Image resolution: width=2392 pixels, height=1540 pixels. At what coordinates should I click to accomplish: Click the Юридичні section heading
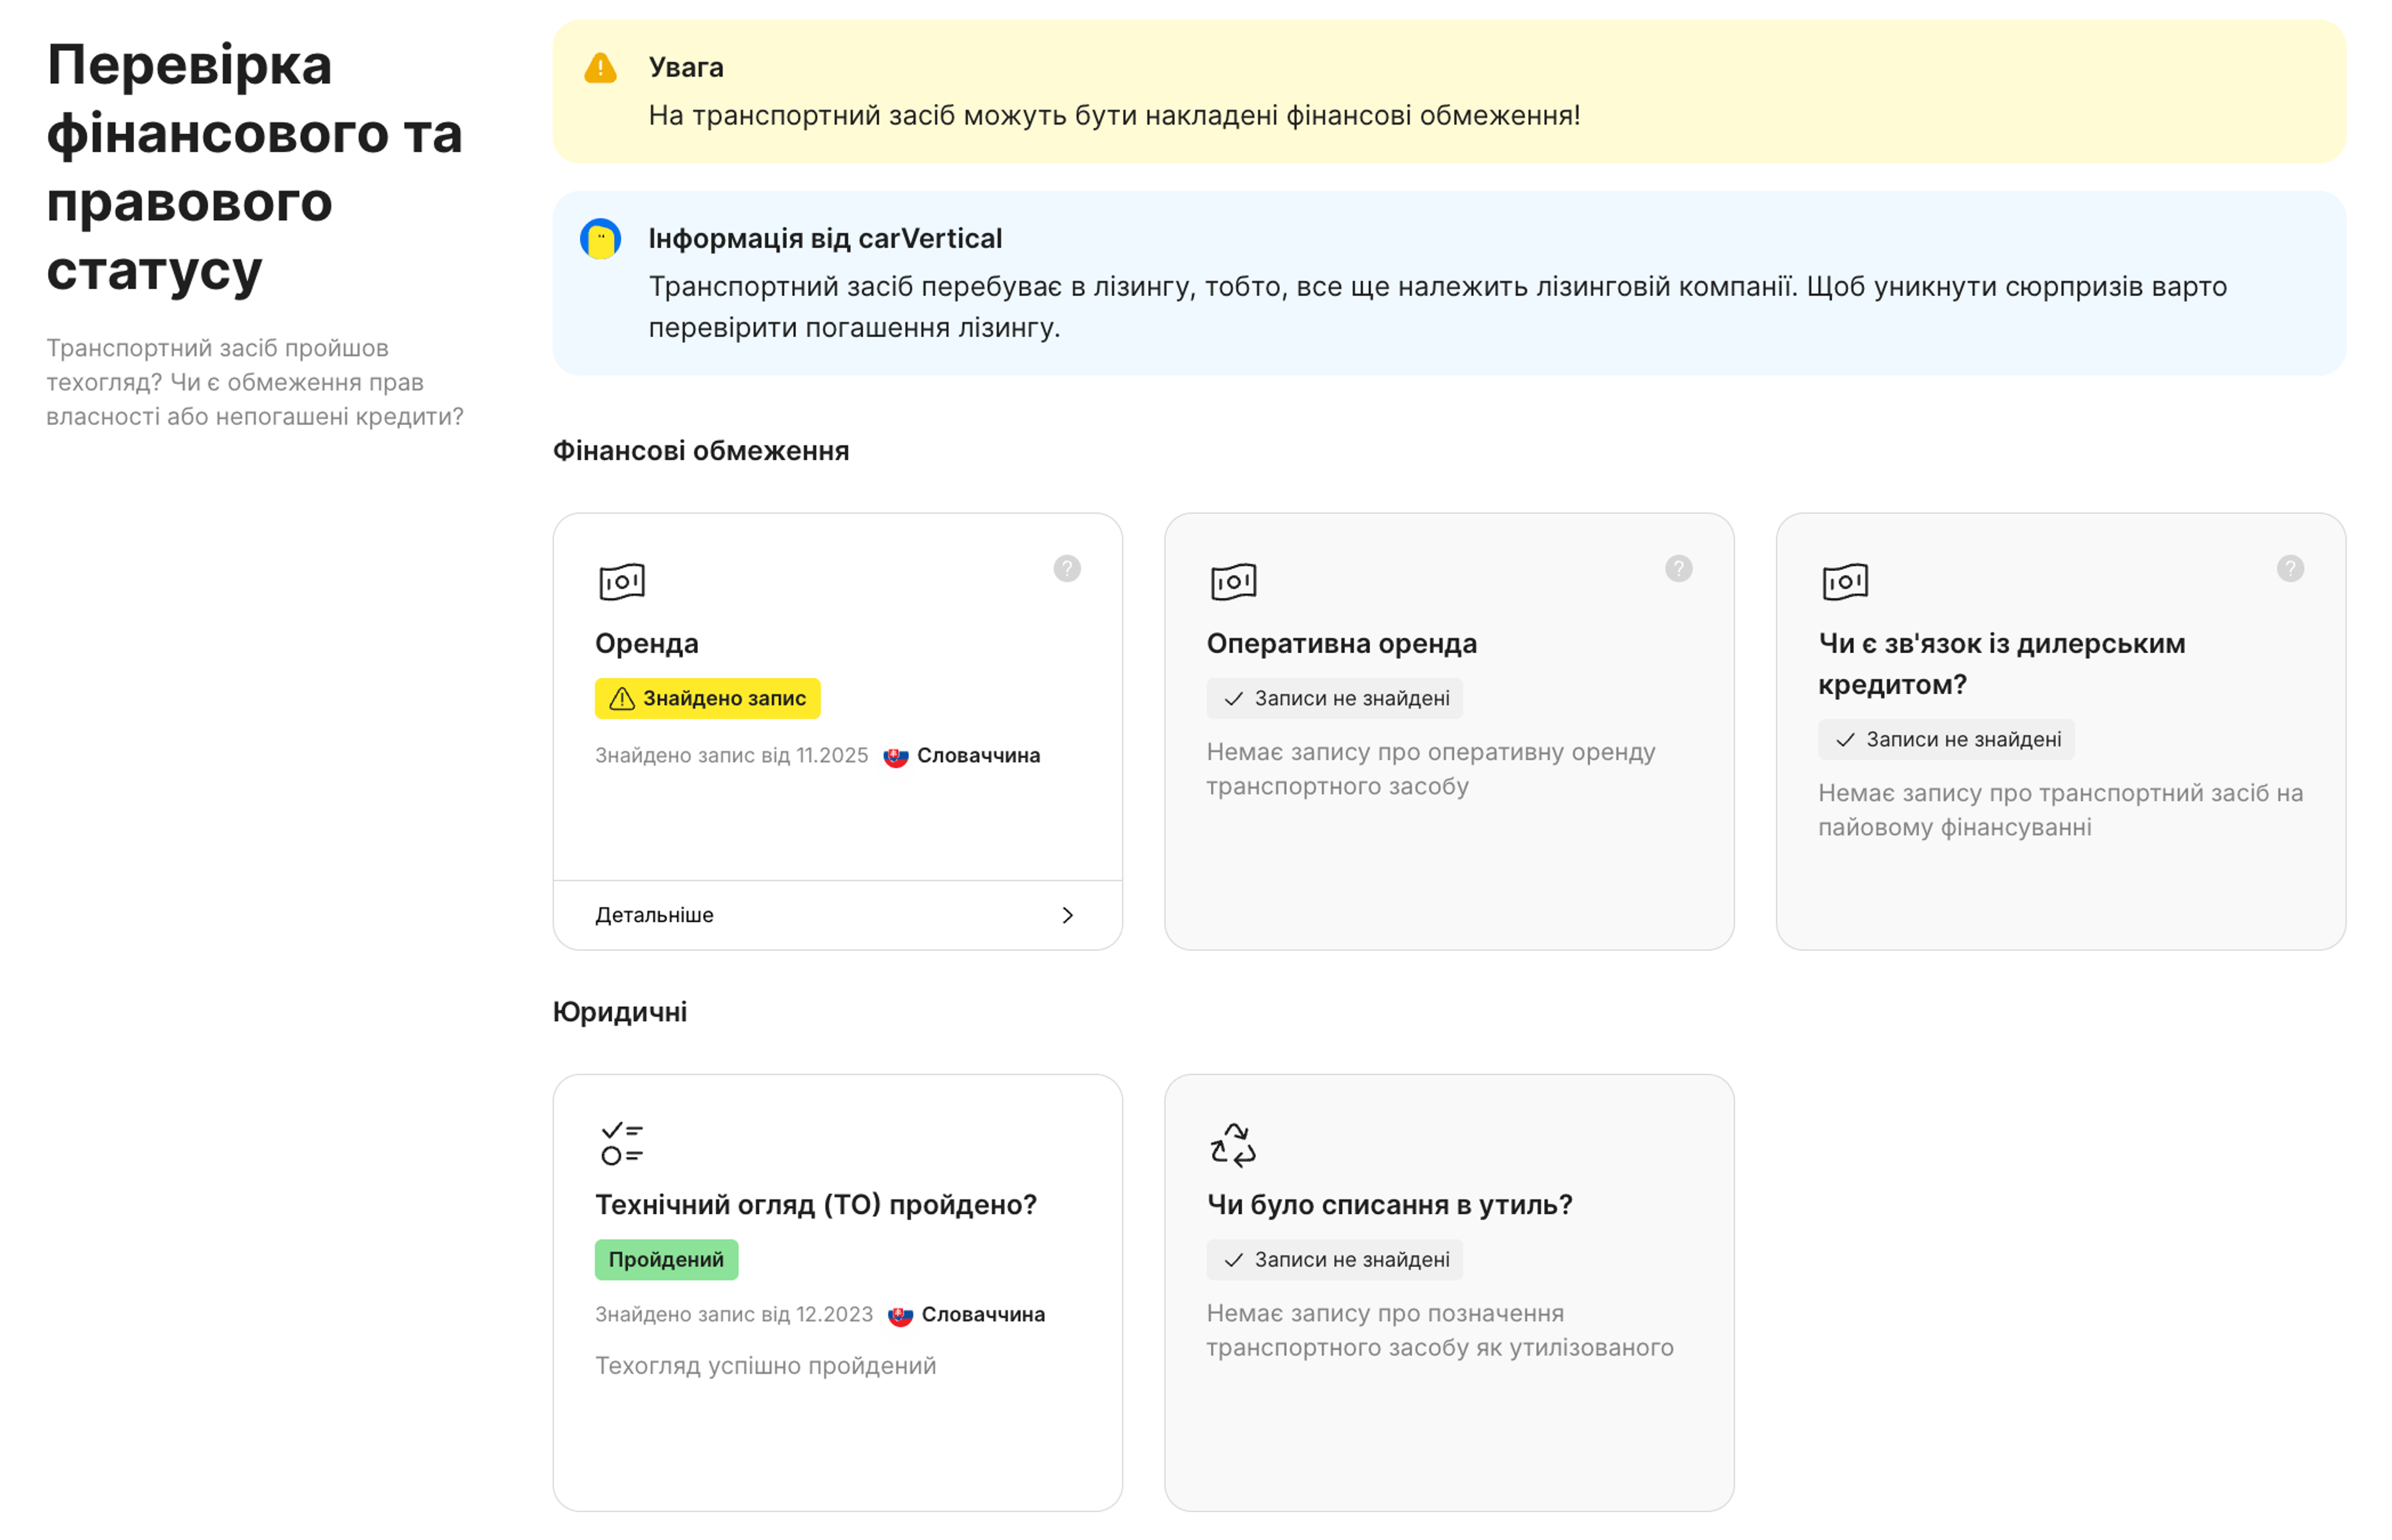[x=620, y=1012]
